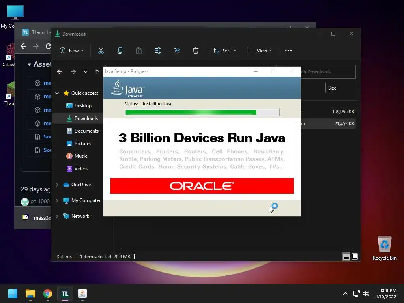Image resolution: width=404 pixels, height=303 pixels.
Task: Open the New dropdown in Downloads window
Action: (x=72, y=51)
